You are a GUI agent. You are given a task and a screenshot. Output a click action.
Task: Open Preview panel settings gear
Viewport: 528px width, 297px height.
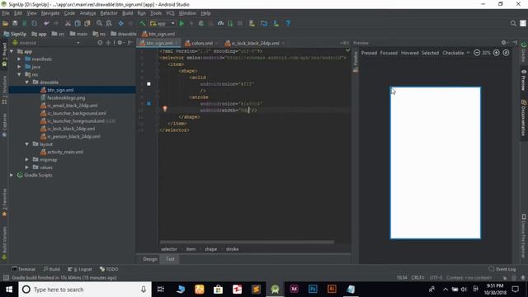504,43
